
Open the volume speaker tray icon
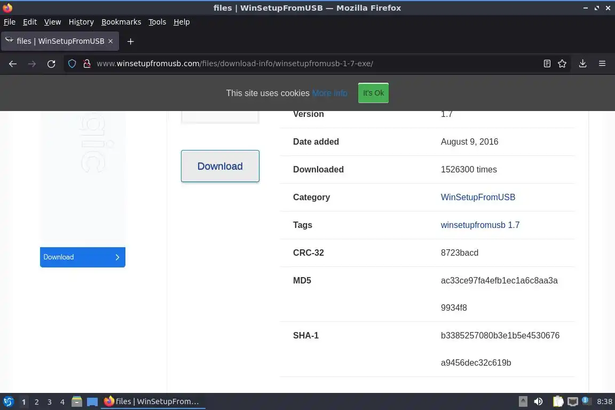coord(539,402)
